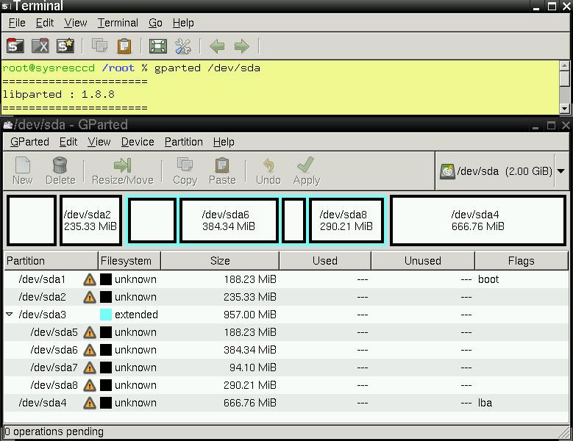Click Resize/Move toolbar button
The image size is (573, 441).
tap(122, 171)
